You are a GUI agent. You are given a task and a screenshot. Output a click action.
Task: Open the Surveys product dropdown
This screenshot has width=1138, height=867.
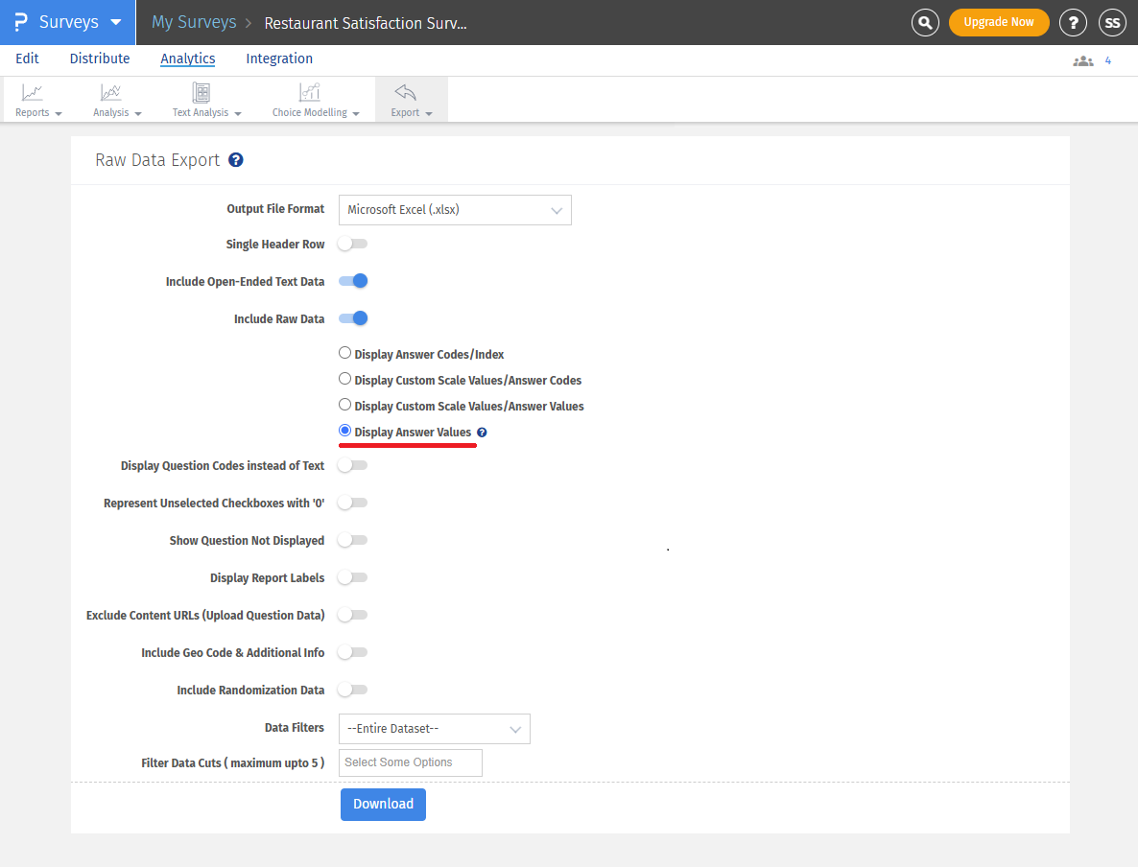click(x=68, y=22)
